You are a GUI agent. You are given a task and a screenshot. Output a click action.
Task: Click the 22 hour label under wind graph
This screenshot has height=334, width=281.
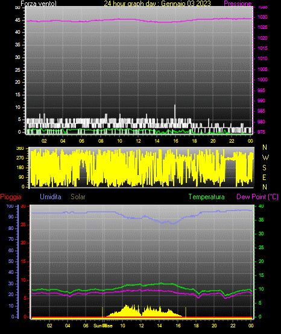coord(232,141)
